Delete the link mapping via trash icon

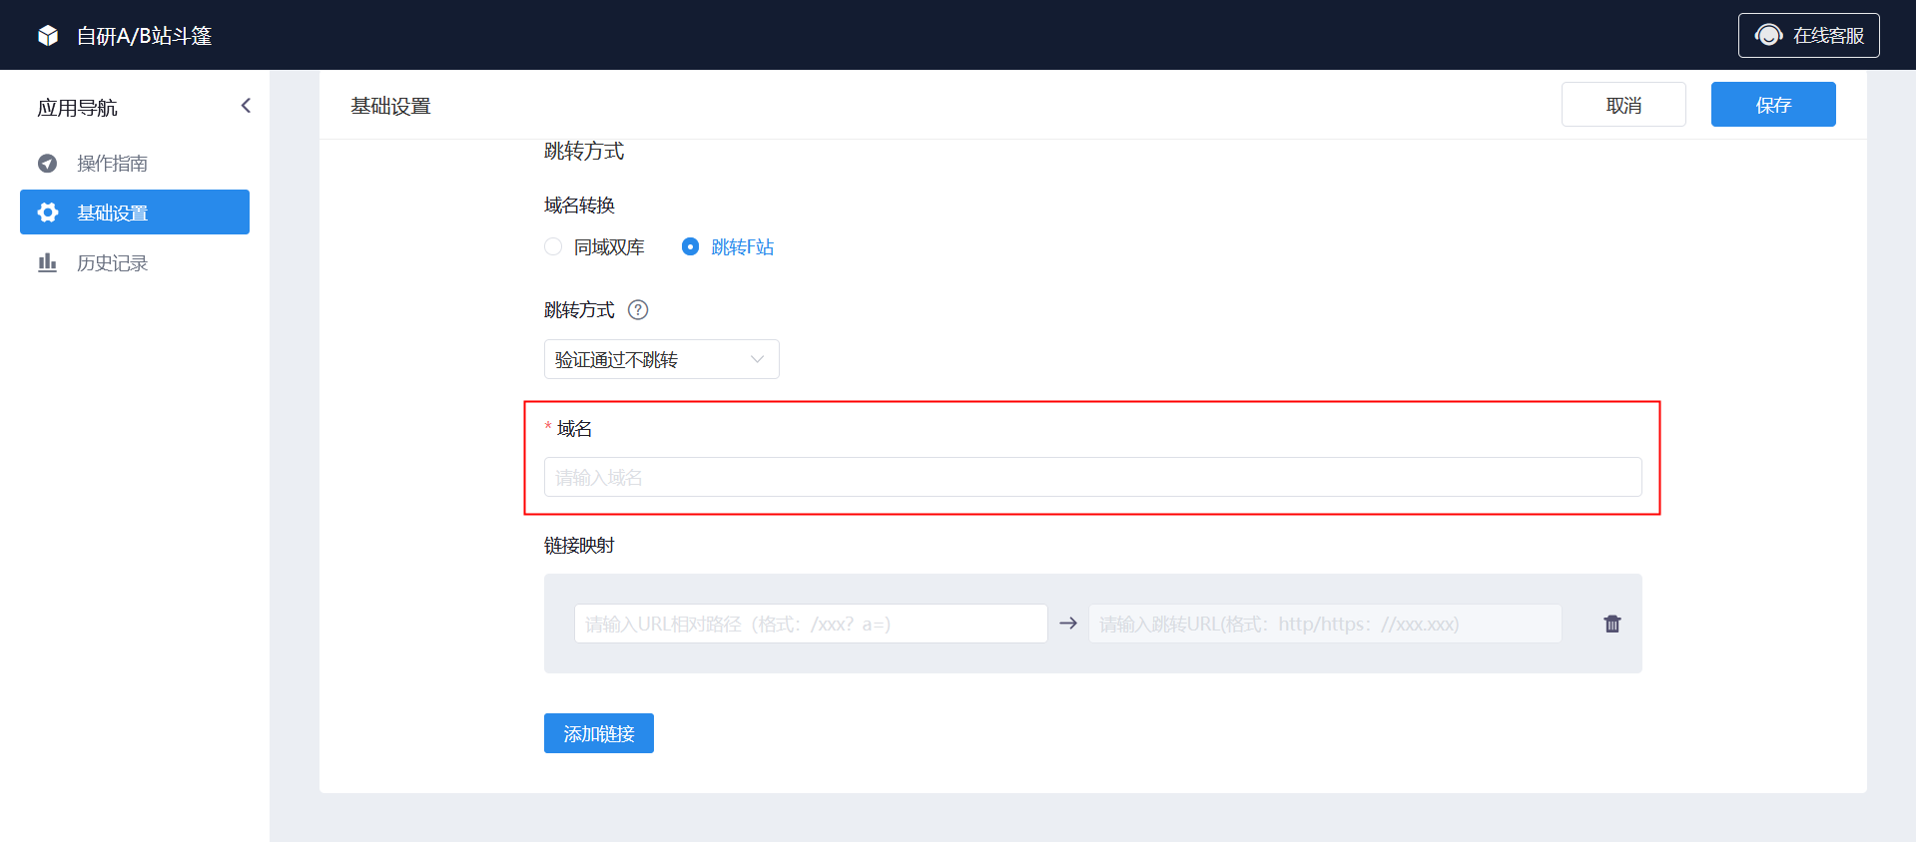click(x=1612, y=624)
